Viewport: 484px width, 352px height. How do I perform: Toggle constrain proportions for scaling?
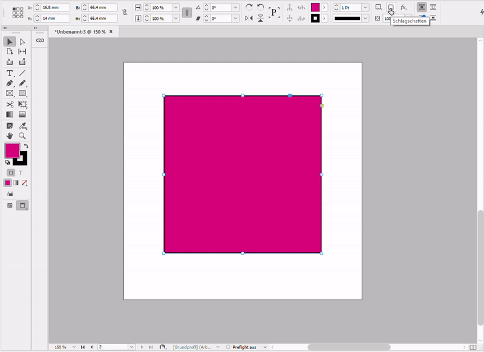coord(187,13)
